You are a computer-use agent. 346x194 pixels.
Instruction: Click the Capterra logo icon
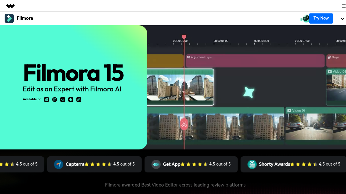(59, 164)
